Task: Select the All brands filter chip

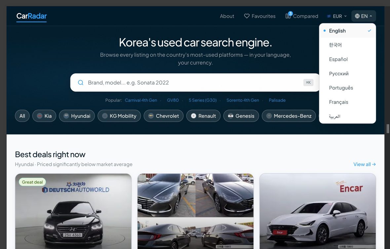Action: tap(22, 116)
